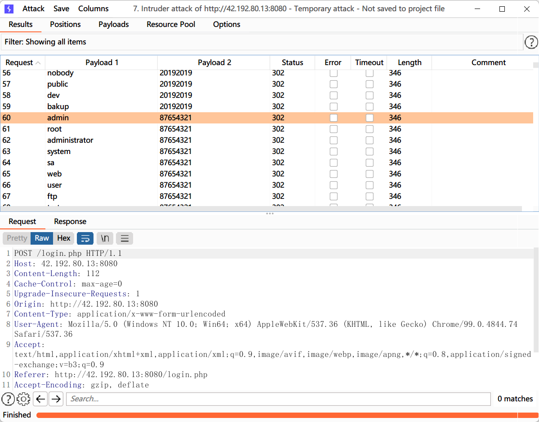
Task: Toggle Error checkbox for admin row
Action: (x=334, y=118)
